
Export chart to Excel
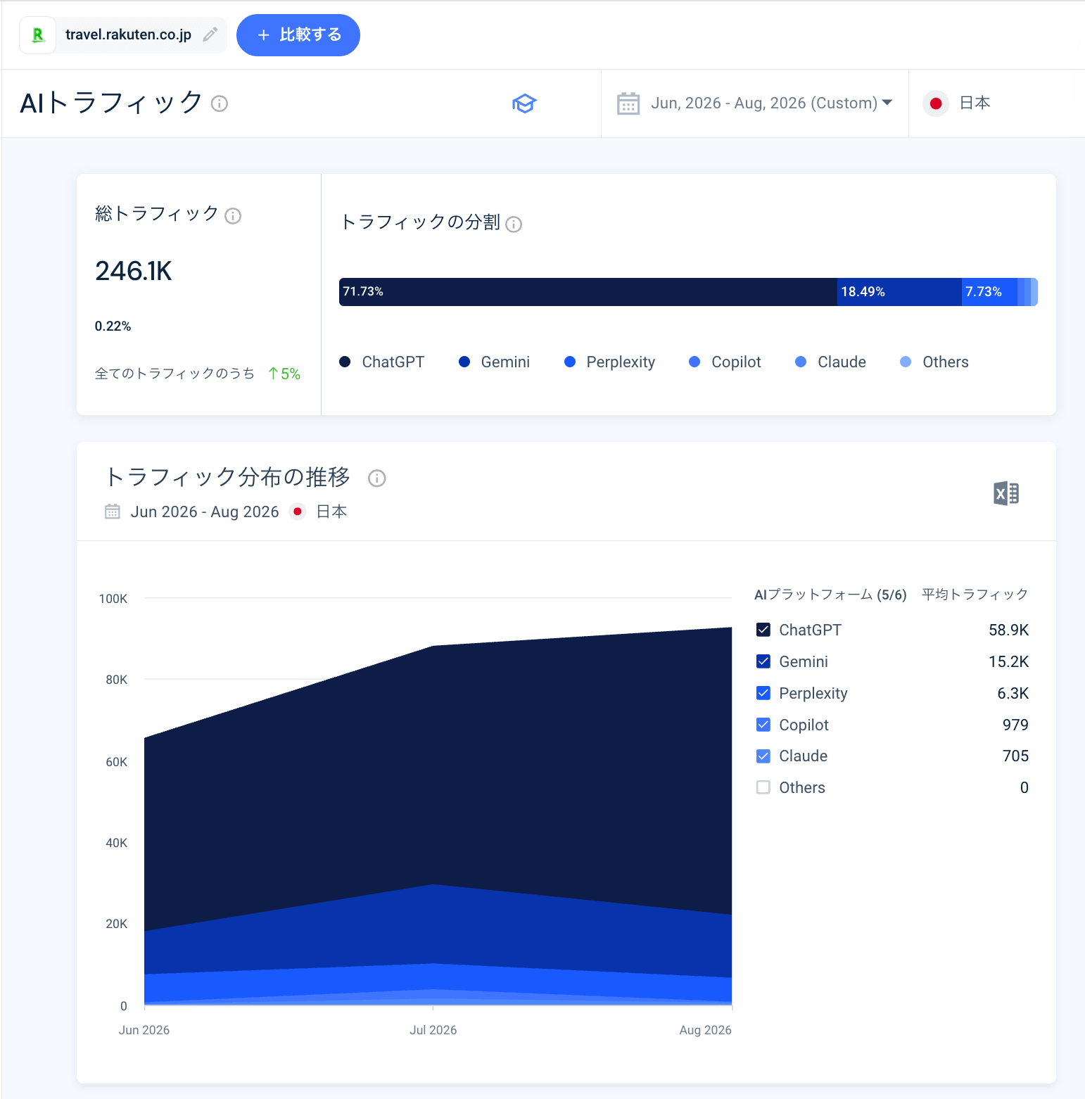(x=1006, y=493)
